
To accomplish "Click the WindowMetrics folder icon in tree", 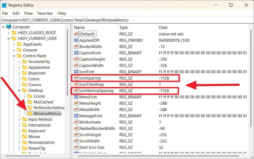I will (x=30, y=114).
